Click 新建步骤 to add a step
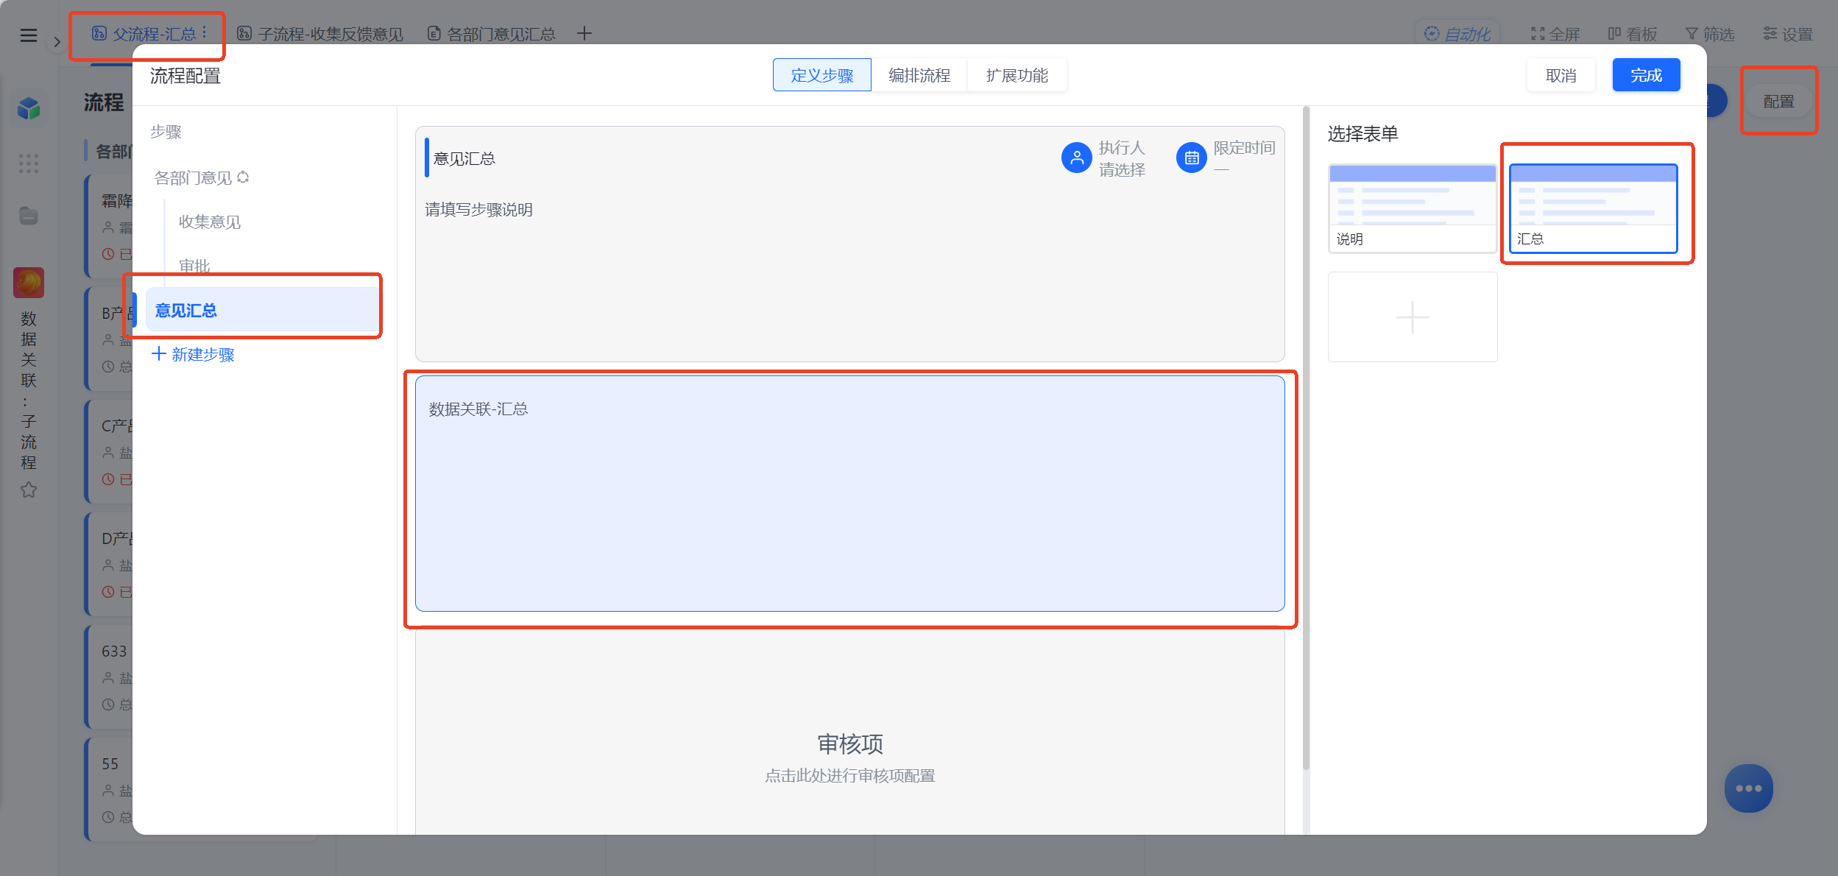The image size is (1838, 876). coord(193,354)
